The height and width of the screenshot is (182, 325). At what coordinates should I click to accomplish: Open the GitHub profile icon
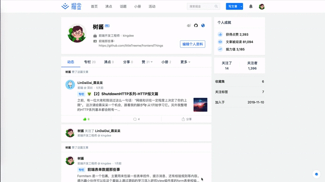point(196,25)
